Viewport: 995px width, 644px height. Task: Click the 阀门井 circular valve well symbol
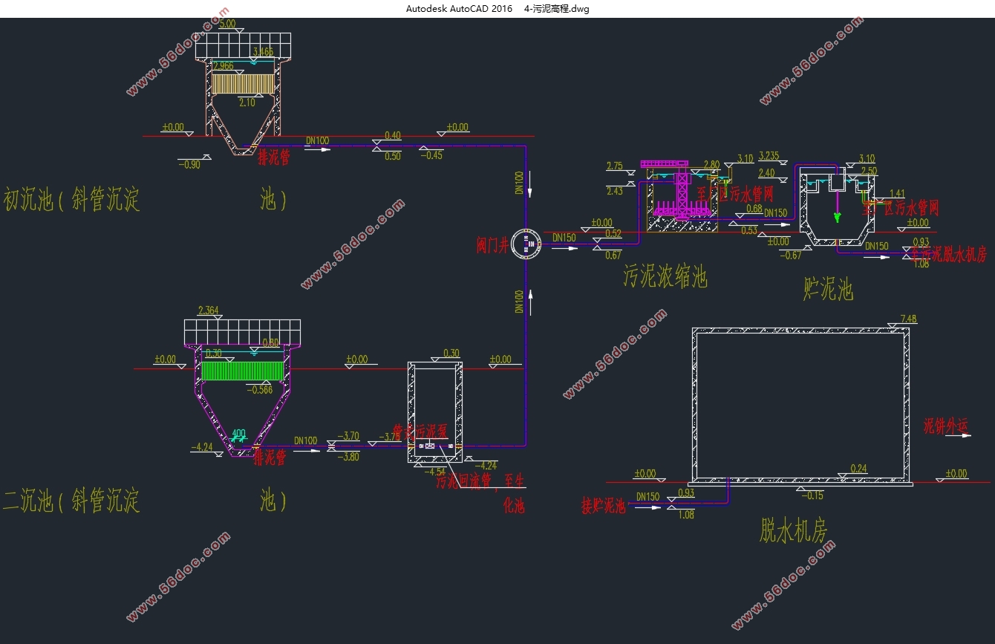tap(527, 243)
